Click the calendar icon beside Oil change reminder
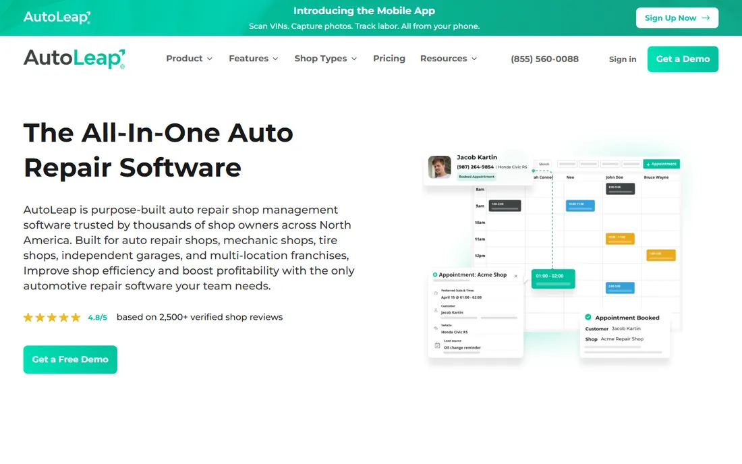The image size is (742, 464). click(x=437, y=345)
